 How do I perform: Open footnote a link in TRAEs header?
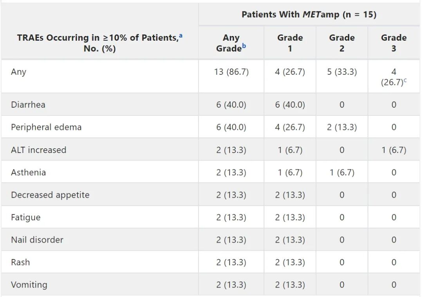181,36
